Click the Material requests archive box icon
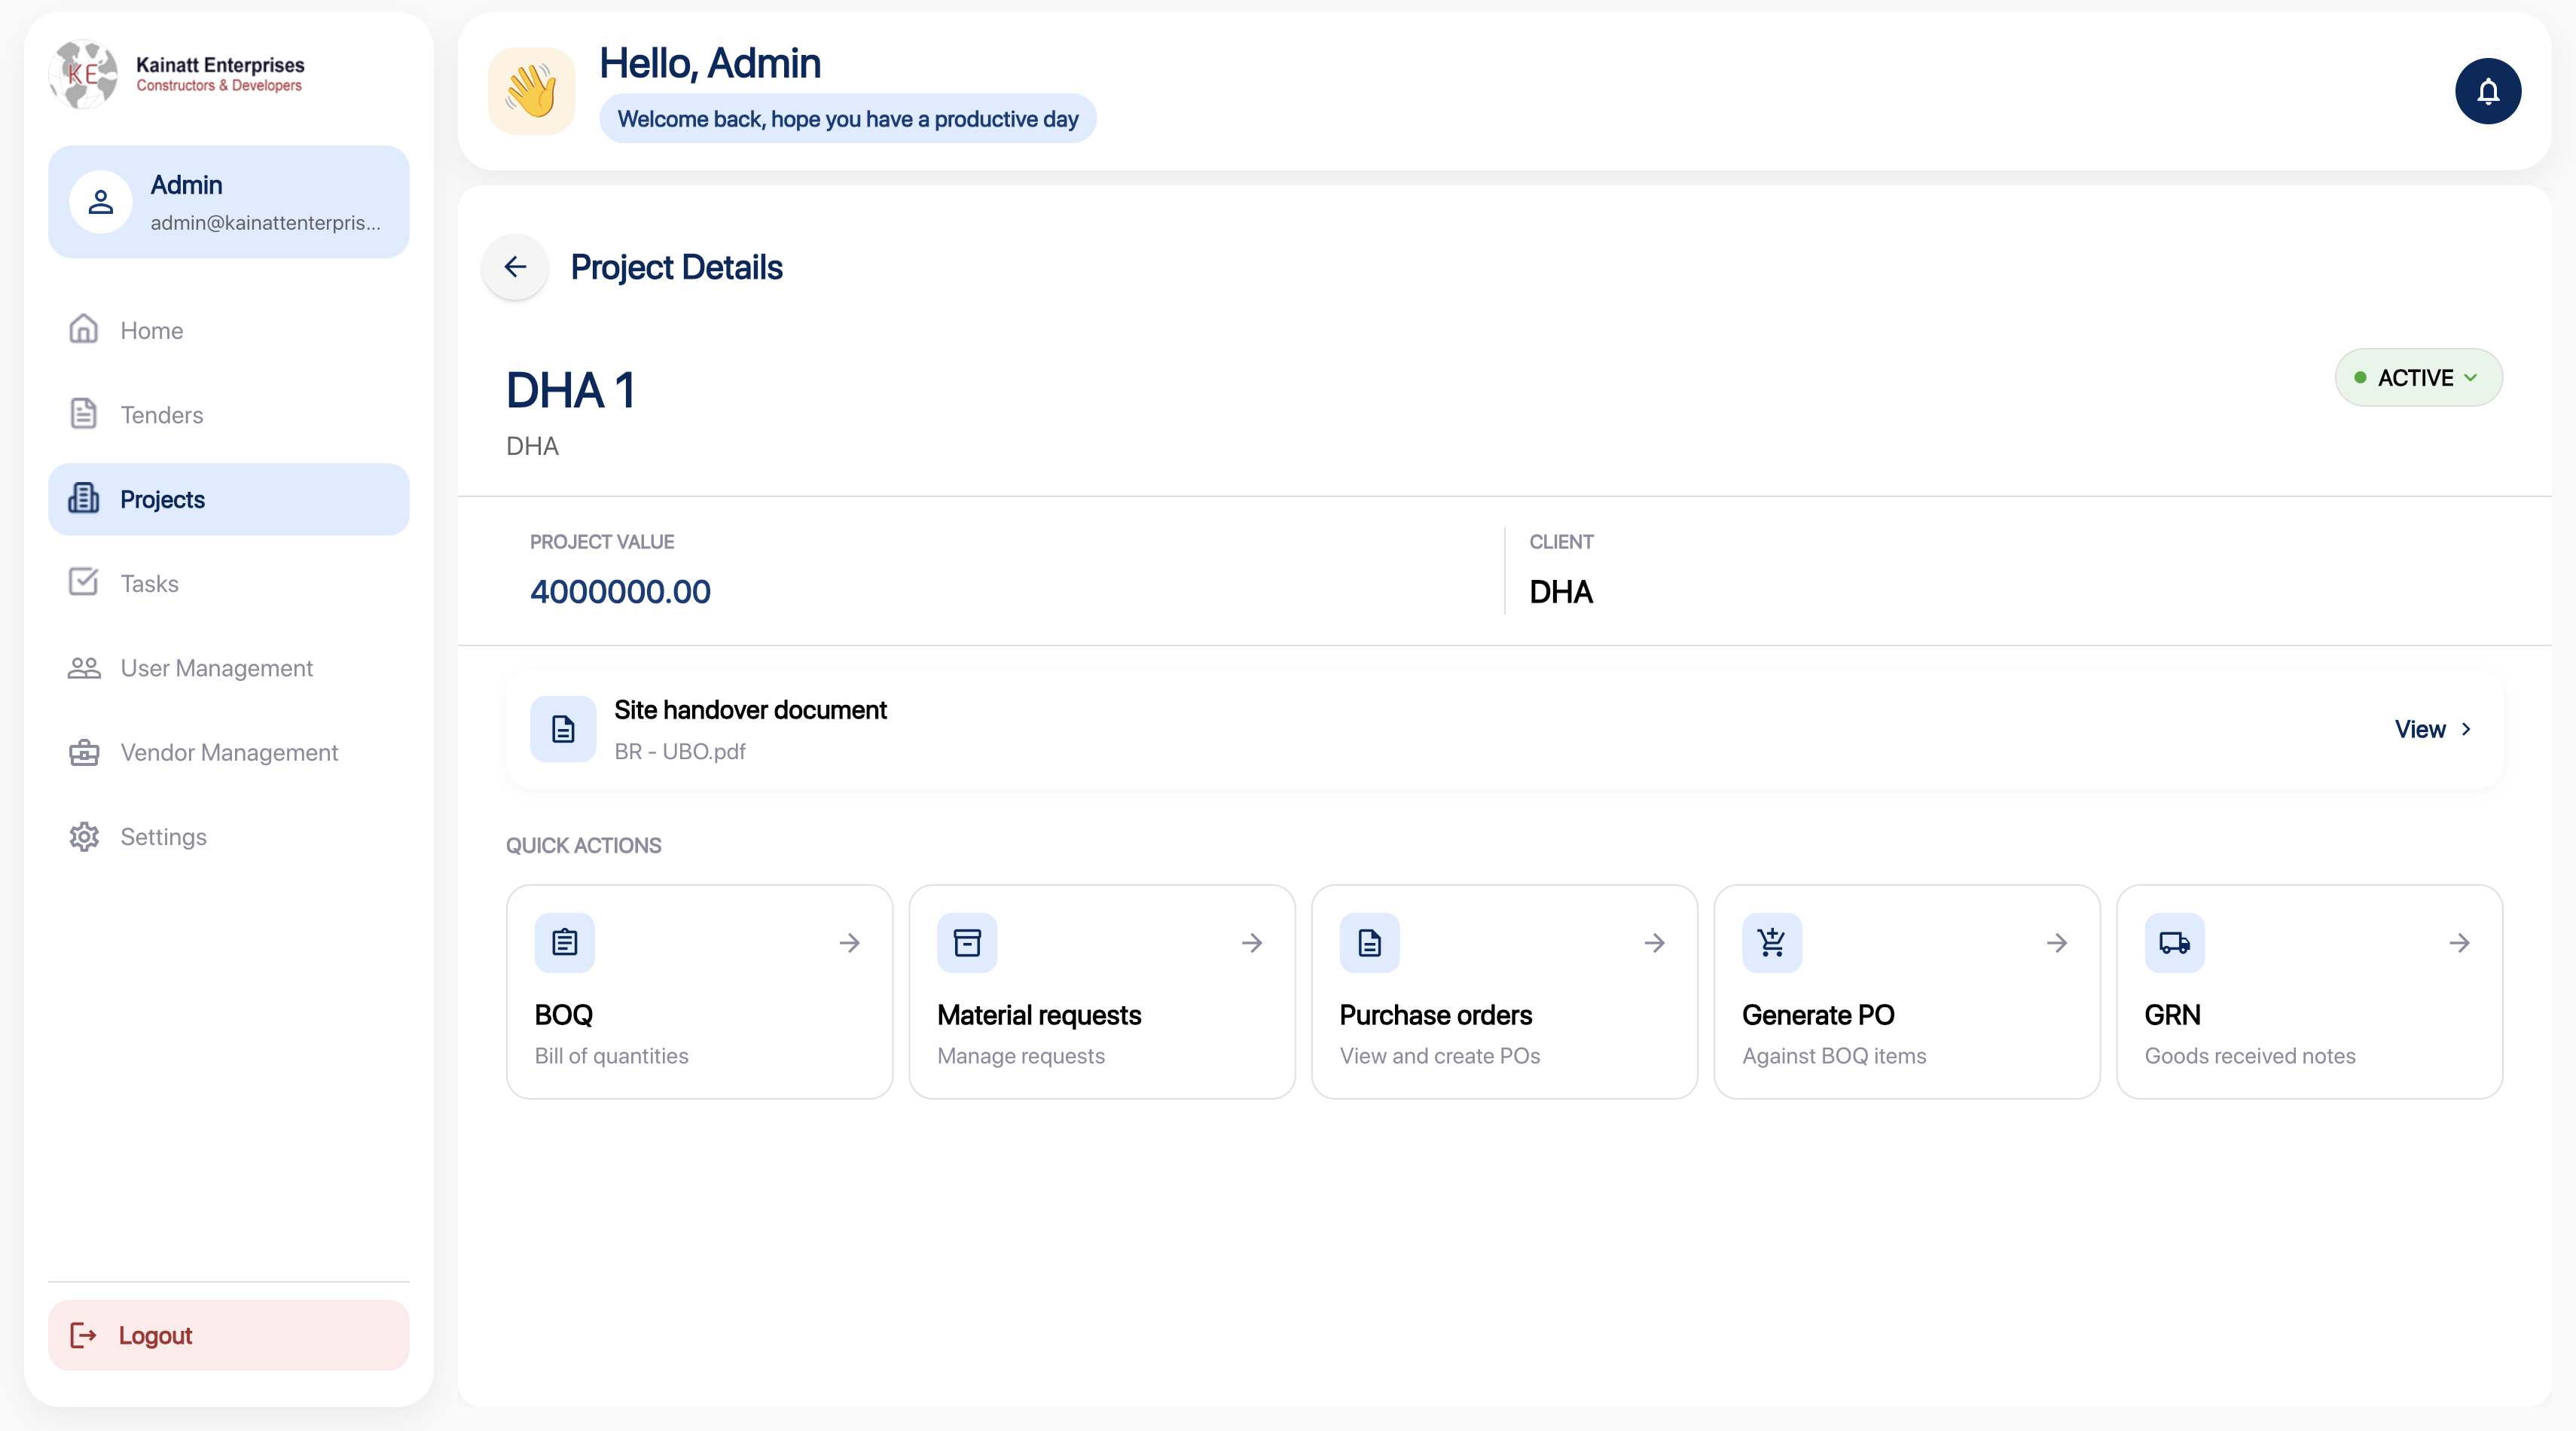Viewport: 2576px width, 1431px height. (967, 942)
